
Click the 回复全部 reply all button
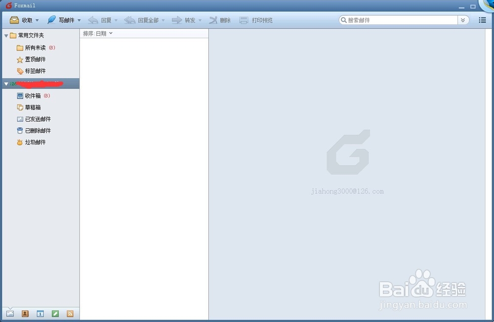(x=141, y=20)
